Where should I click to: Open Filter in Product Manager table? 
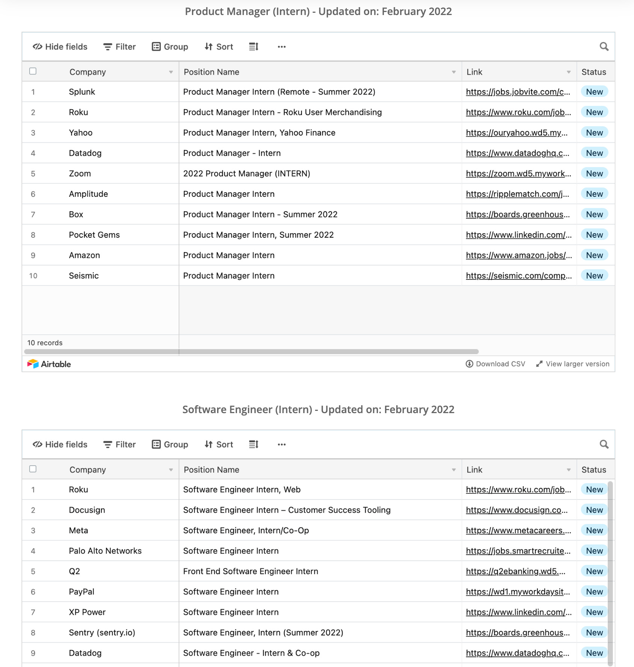[x=119, y=47]
